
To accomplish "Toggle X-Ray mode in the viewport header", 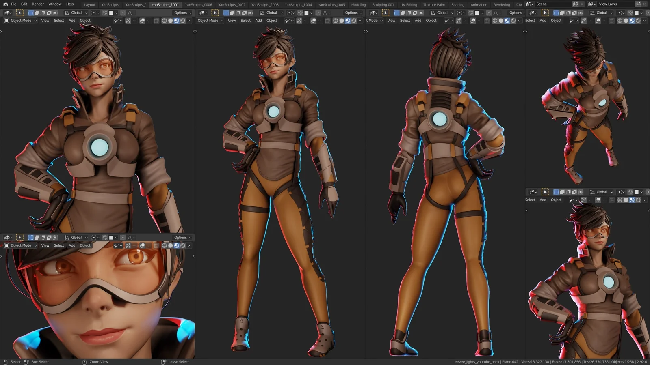I will click(x=156, y=20).
